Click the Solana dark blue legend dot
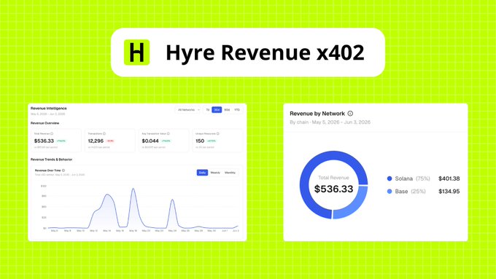This screenshot has width=496, height=279. pyautogui.click(x=390, y=178)
